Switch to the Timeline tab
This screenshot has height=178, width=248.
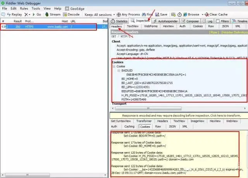pos(239,21)
